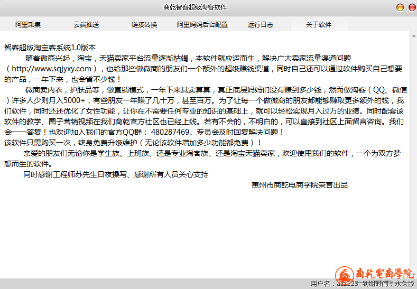Open the 阿里采集 tab
This screenshot has height=289, width=417.
pos(28,24)
